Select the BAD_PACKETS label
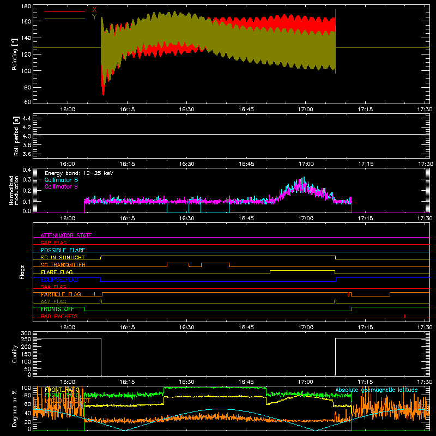The image size is (436, 436). pyautogui.click(x=59, y=316)
